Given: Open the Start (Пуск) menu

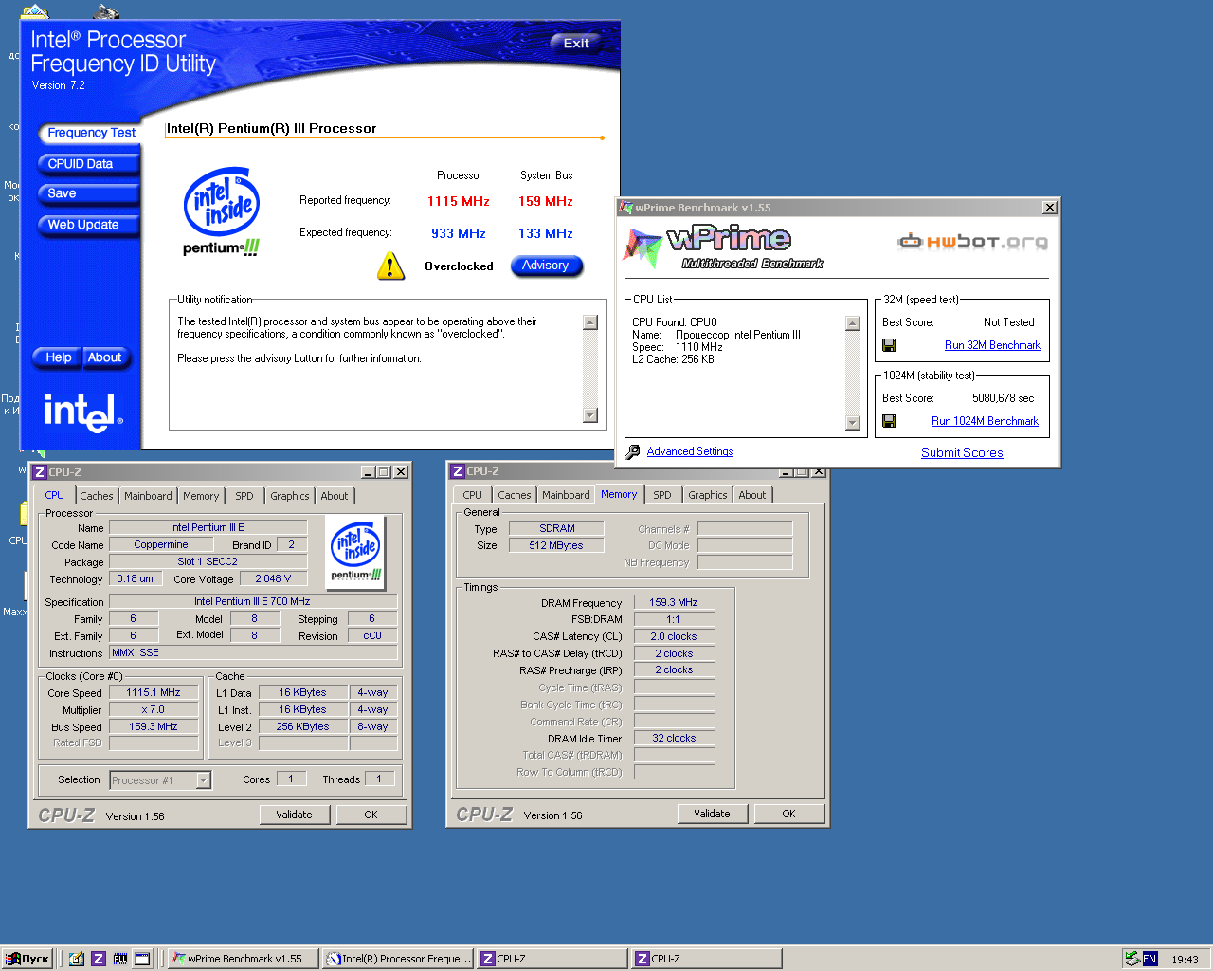Looking at the screenshot, I should 27,959.
